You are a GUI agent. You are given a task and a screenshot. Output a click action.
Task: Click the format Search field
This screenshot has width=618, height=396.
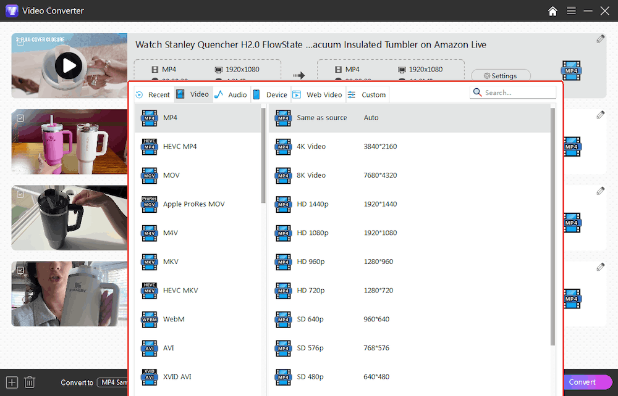pos(513,93)
